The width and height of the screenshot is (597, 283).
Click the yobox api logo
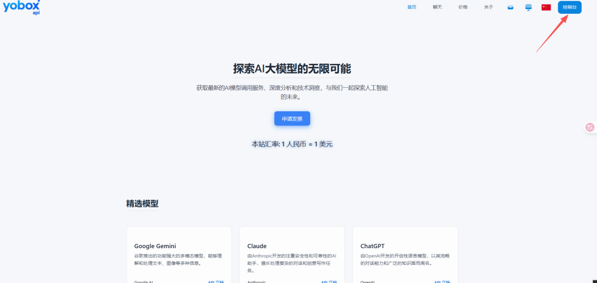[22, 7]
